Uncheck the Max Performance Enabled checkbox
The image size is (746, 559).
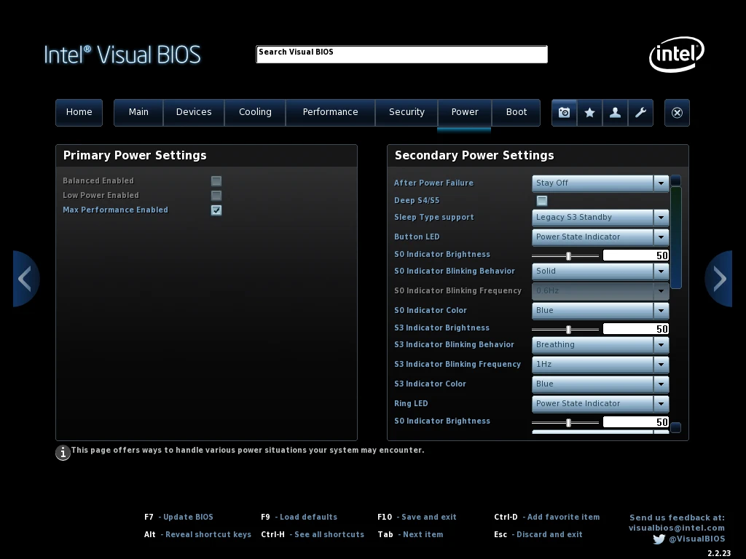(x=216, y=210)
